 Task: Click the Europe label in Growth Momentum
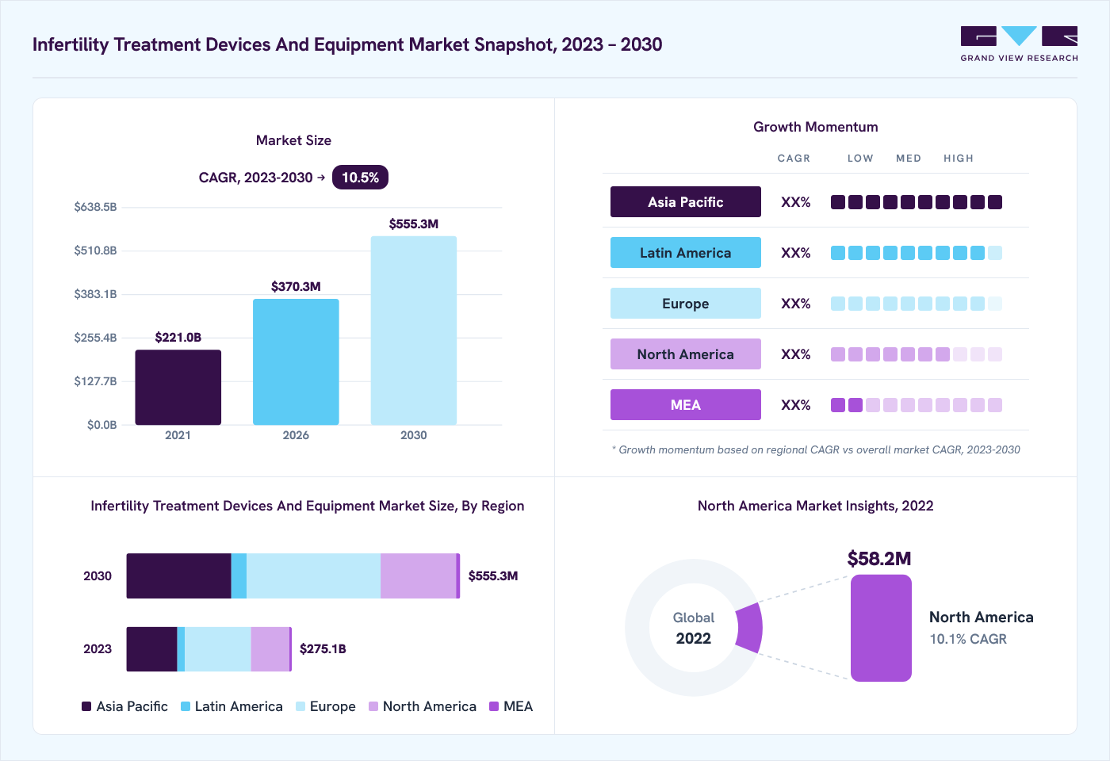pos(686,304)
